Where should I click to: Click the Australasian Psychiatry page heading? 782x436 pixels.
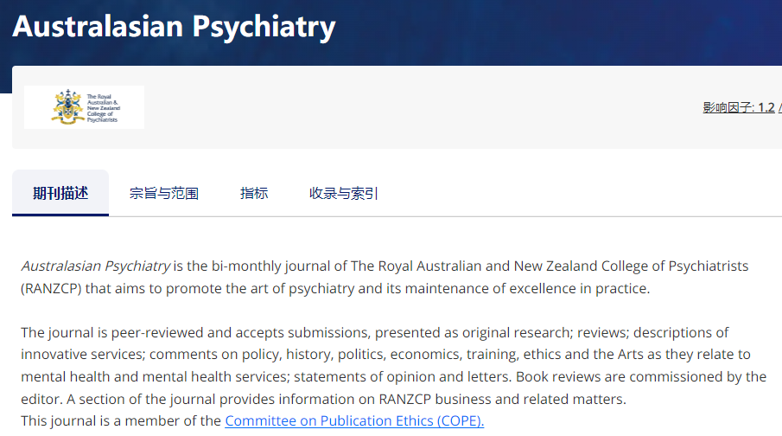tap(174, 27)
